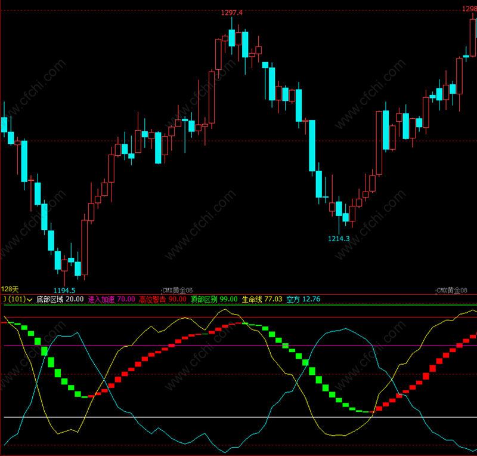Select the 空方 12.76 indicator label
Image resolution: width=477 pixels, height=456 pixels.
pyautogui.click(x=303, y=299)
